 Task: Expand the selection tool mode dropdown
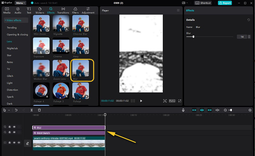[9, 110]
